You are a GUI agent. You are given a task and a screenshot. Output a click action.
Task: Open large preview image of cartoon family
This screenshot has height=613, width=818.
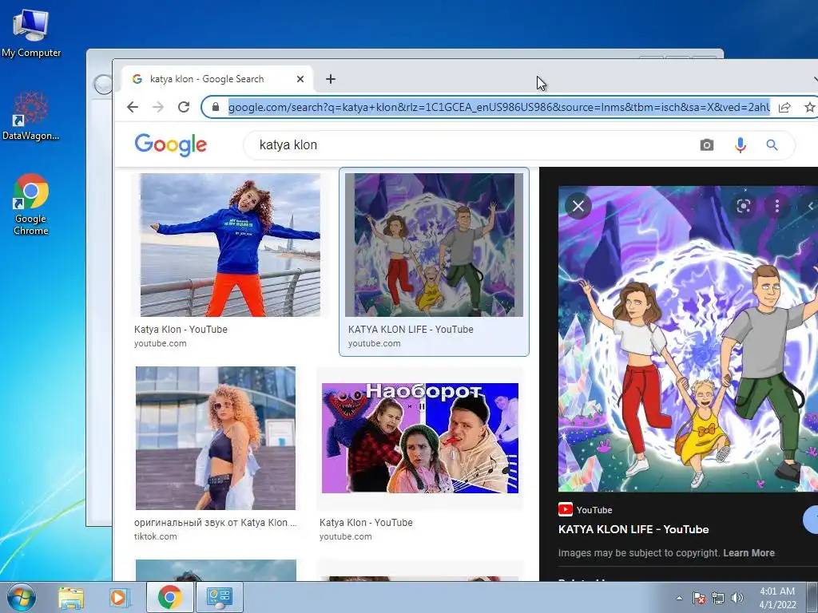pos(688,338)
